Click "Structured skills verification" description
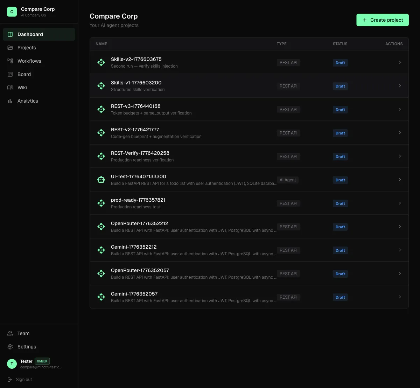420x388 pixels. pyautogui.click(x=138, y=90)
